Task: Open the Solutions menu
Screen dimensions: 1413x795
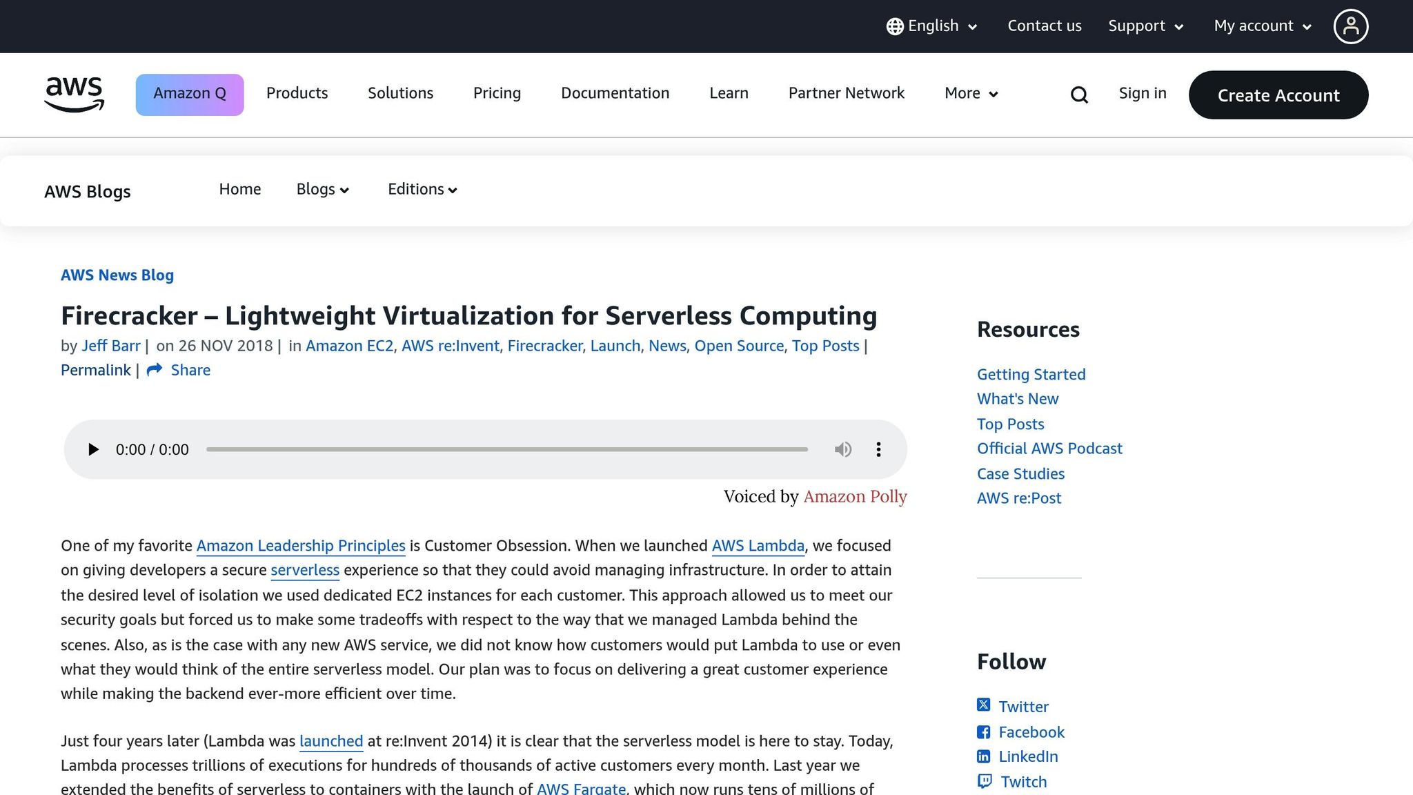Action: (400, 93)
